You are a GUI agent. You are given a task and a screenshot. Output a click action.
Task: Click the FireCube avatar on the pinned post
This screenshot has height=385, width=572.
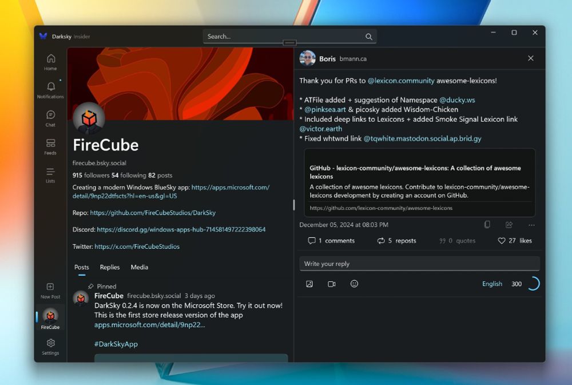[81, 299]
